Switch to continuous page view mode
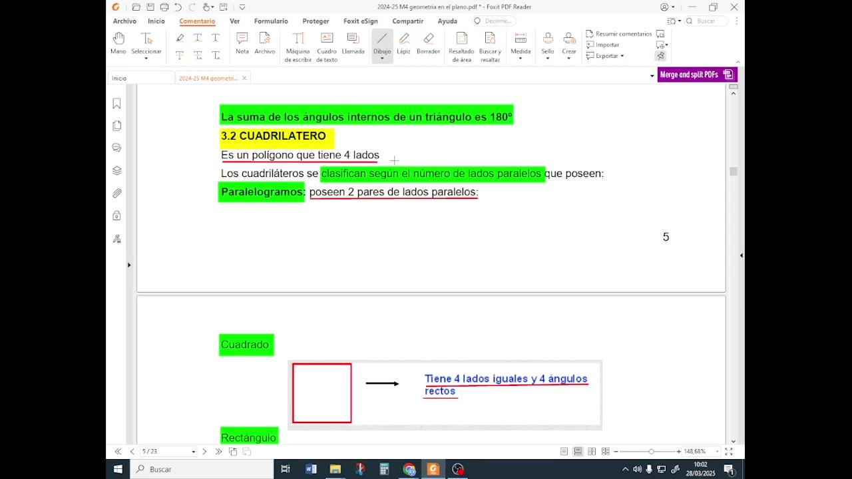The image size is (852, 479). (x=578, y=452)
